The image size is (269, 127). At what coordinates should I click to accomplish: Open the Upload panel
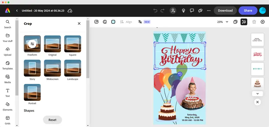(8, 51)
